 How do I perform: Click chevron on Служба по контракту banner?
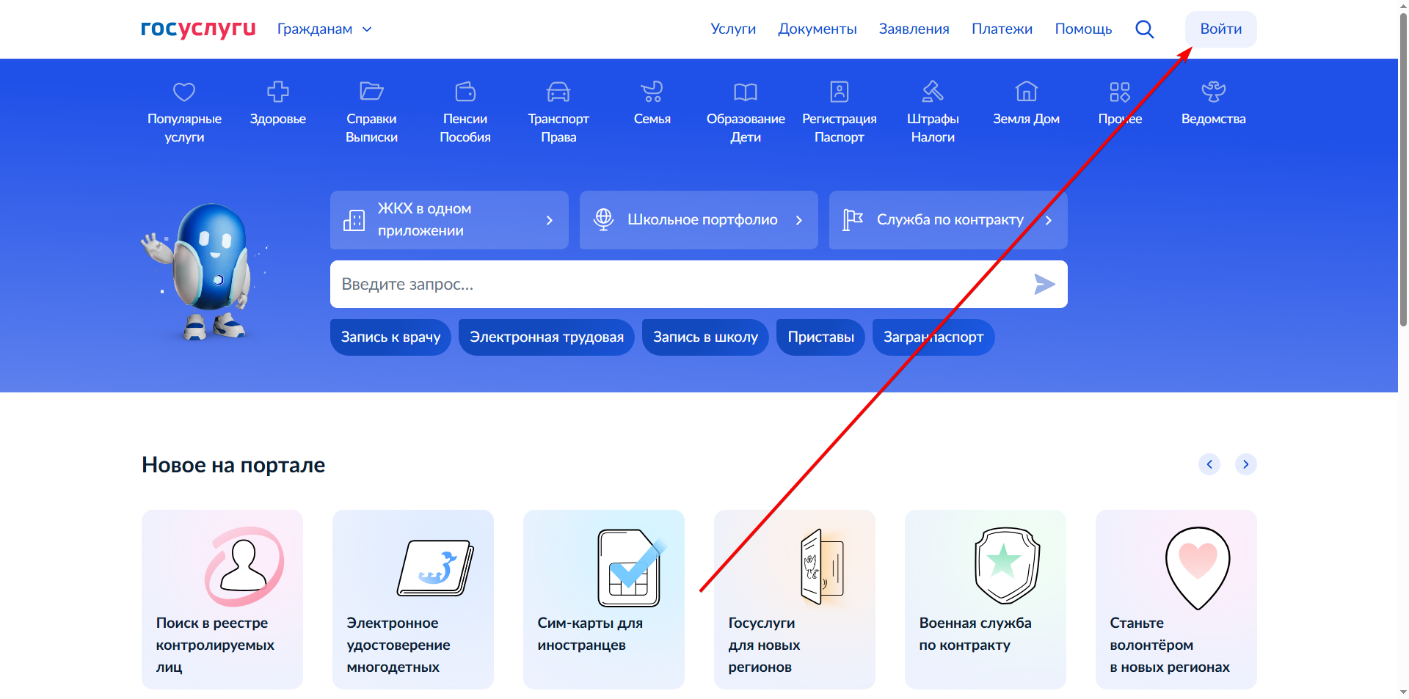pos(1049,220)
